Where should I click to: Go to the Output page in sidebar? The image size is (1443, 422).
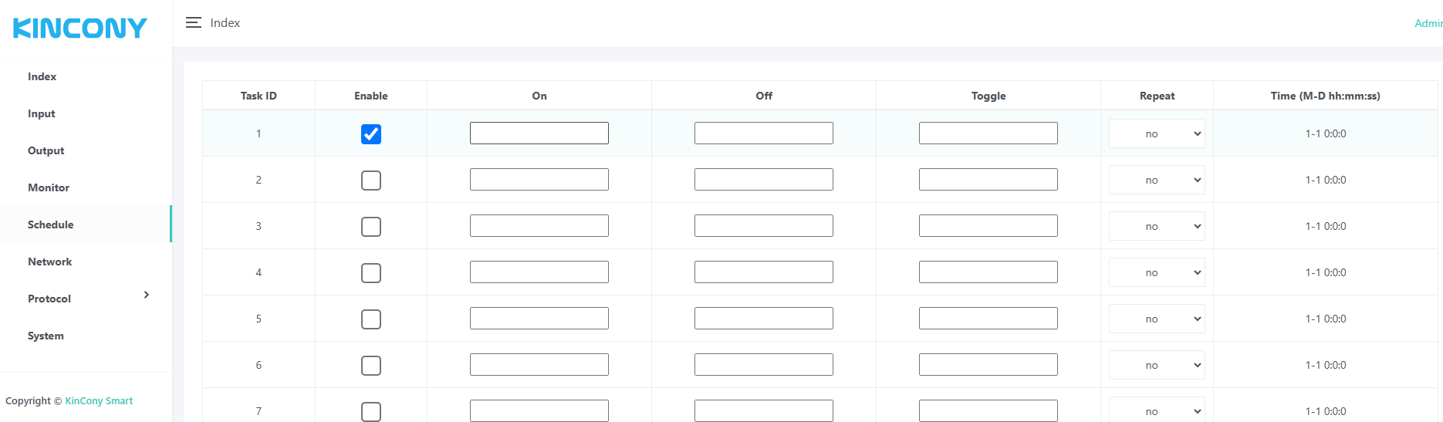[46, 151]
